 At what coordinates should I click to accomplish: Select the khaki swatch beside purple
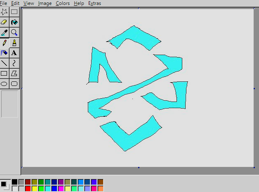[x=67, y=182]
